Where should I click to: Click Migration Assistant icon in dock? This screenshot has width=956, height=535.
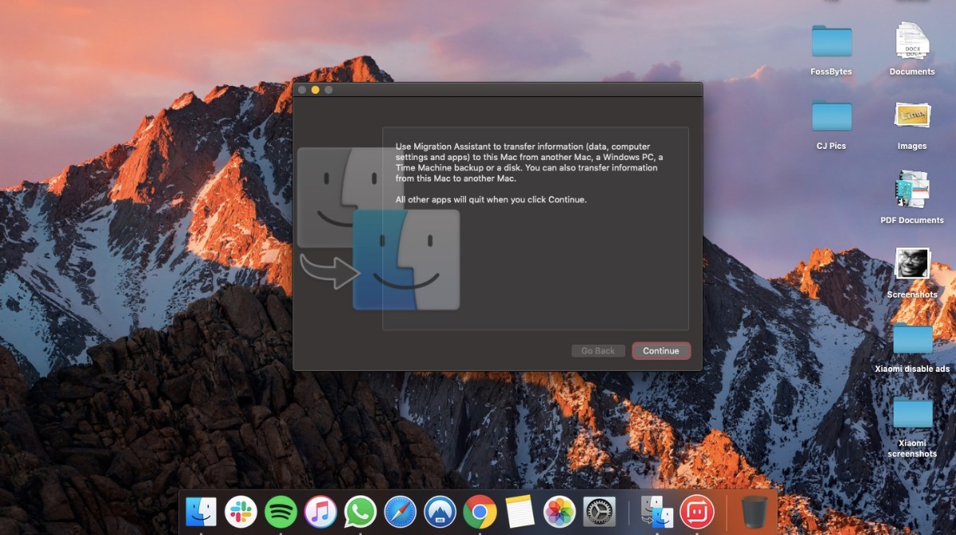657,511
